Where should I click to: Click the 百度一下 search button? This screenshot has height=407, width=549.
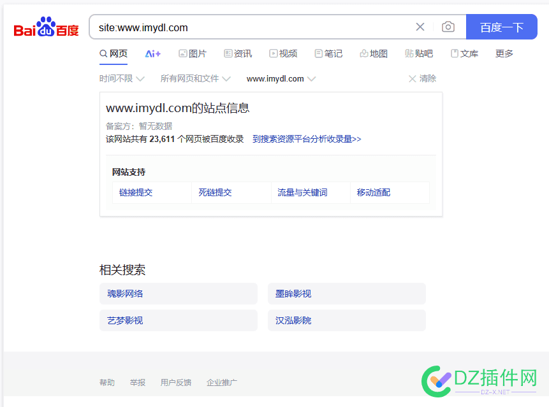(x=501, y=27)
